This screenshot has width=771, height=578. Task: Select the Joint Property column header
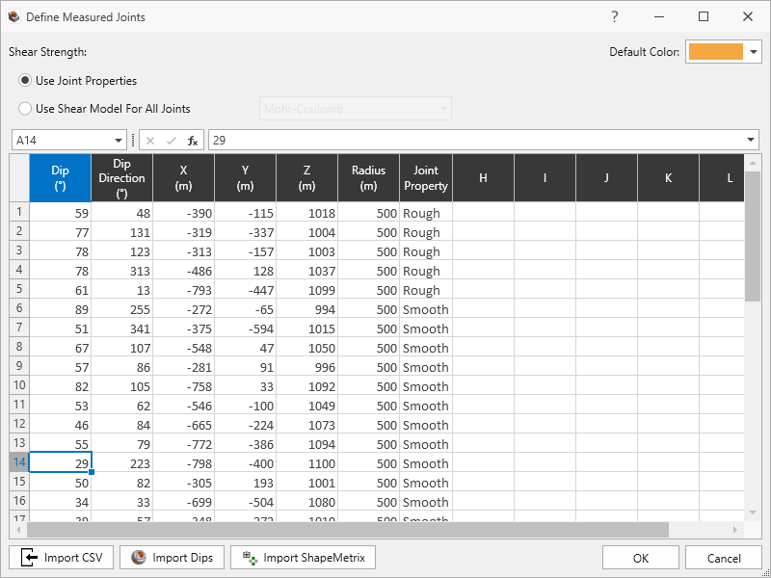426,178
